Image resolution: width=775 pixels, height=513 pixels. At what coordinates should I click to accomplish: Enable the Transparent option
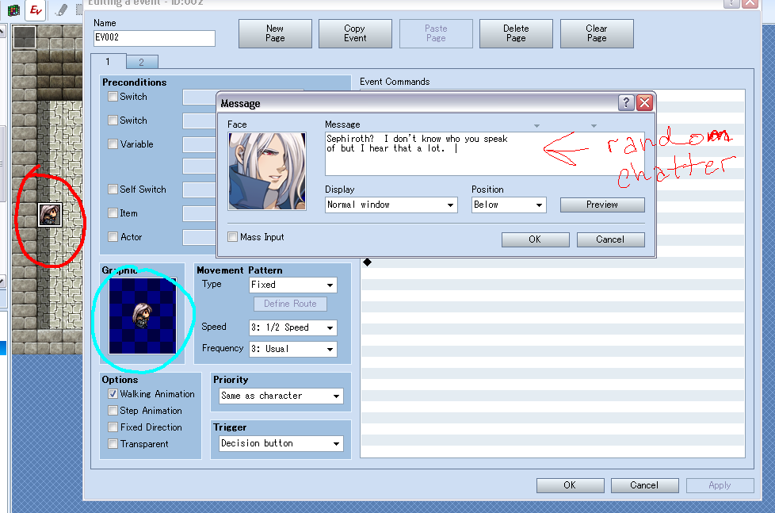click(x=113, y=444)
